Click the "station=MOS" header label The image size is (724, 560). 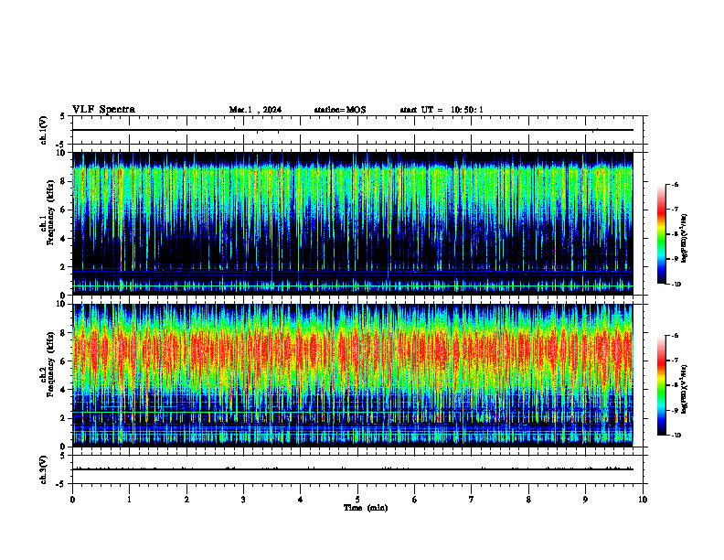click(340, 110)
